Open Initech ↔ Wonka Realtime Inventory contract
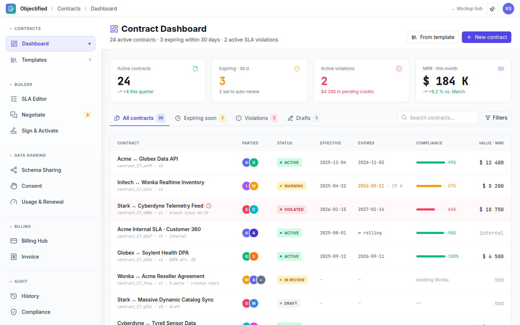This screenshot has height=325, width=520. coord(161,182)
